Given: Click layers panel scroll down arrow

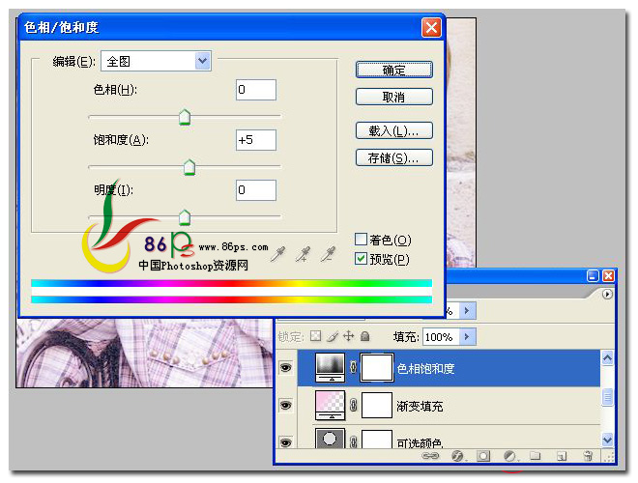Looking at the screenshot, I should pyautogui.click(x=607, y=440).
